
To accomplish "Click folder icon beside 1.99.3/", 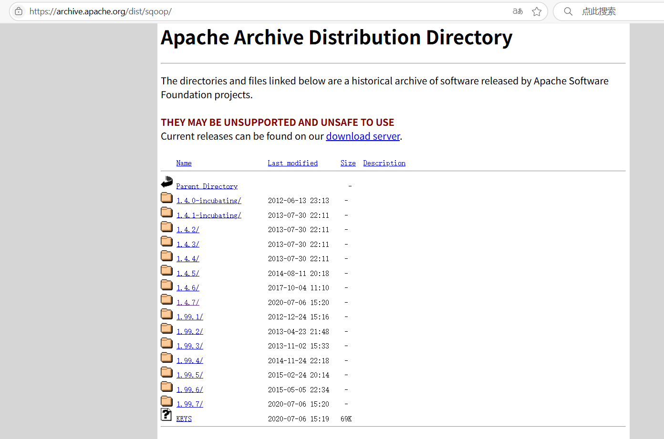I will pyautogui.click(x=166, y=343).
